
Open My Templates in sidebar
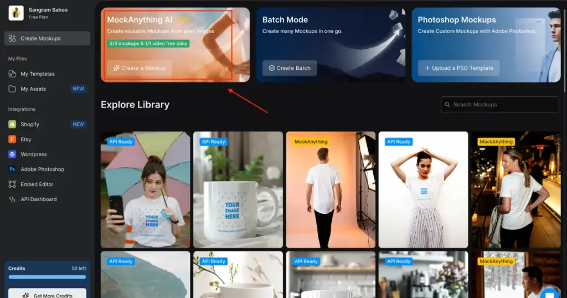tap(38, 74)
